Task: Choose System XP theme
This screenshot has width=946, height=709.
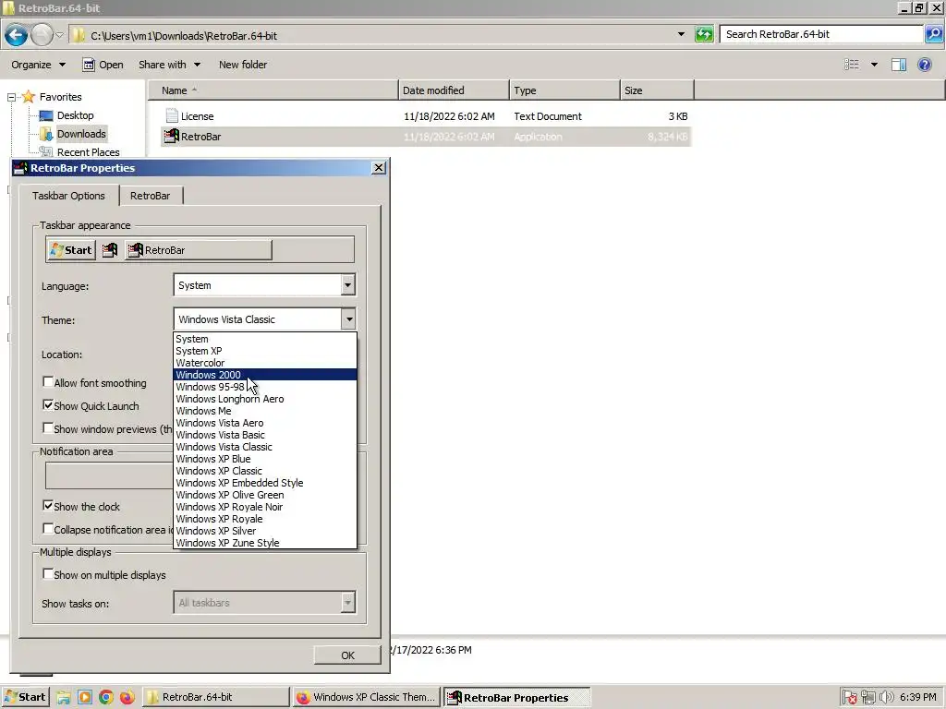Action: pos(265,350)
